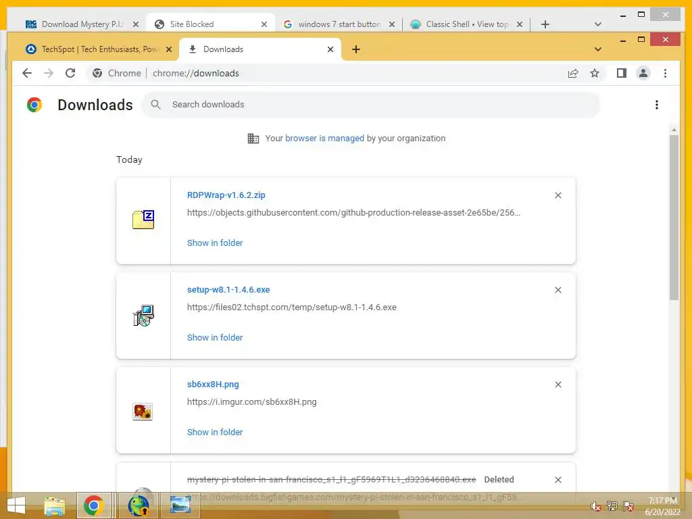
Task: Open the side panel icon
Action: tap(622, 73)
